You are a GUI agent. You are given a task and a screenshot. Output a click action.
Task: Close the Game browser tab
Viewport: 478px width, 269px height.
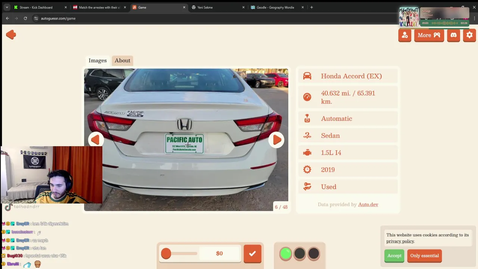click(x=184, y=7)
